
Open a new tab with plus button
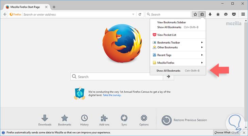click(x=54, y=7)
